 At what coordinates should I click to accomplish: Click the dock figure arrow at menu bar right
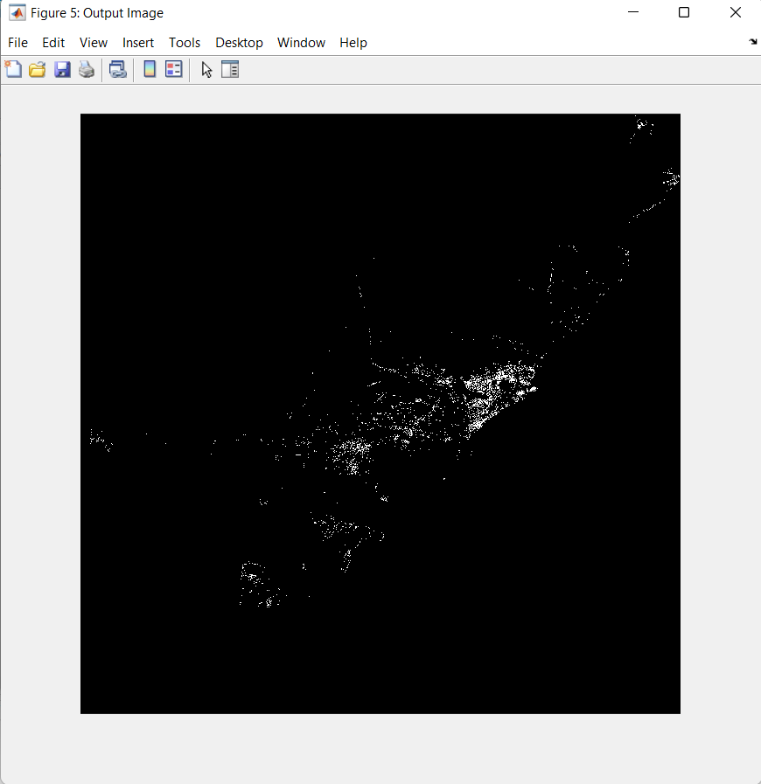753,42
